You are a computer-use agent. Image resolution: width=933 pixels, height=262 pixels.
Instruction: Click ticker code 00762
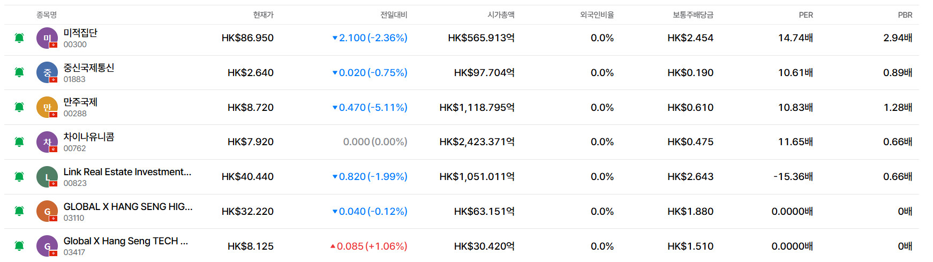(x=74, y=148)
